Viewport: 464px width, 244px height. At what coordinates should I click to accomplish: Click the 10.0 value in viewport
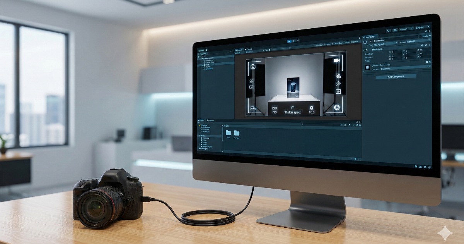coord(312,112)
